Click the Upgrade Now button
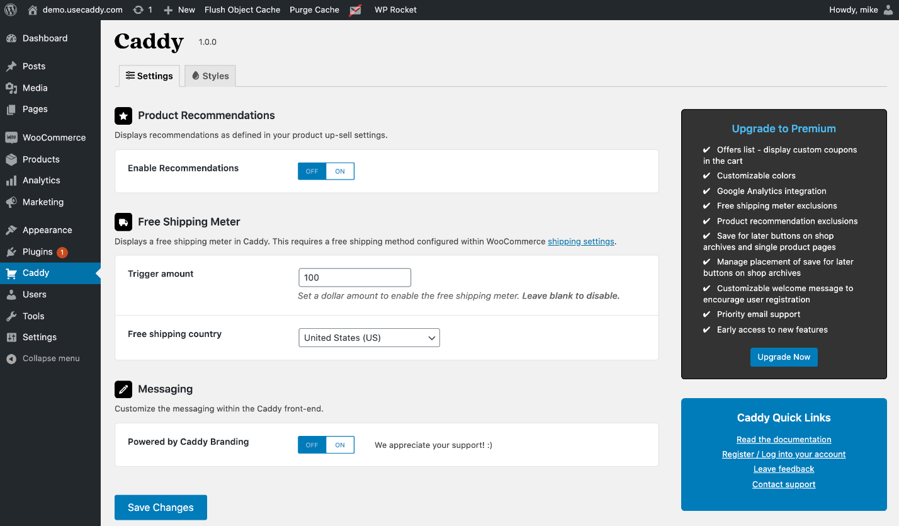The width and height of the screenshot is (899, 526). point(784,357)
